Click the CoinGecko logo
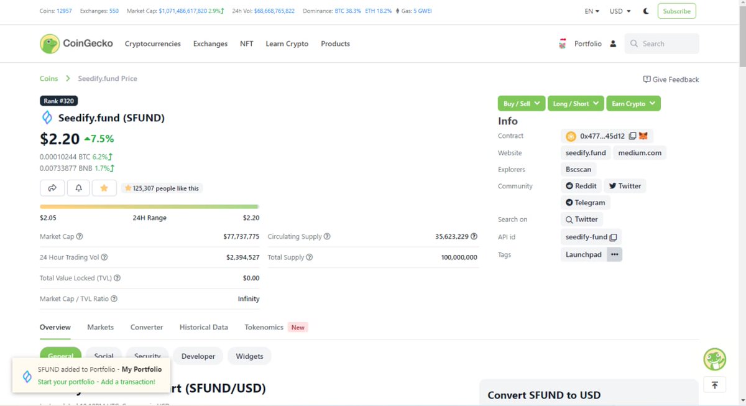 pyautogui.click(x=76, y=44)
